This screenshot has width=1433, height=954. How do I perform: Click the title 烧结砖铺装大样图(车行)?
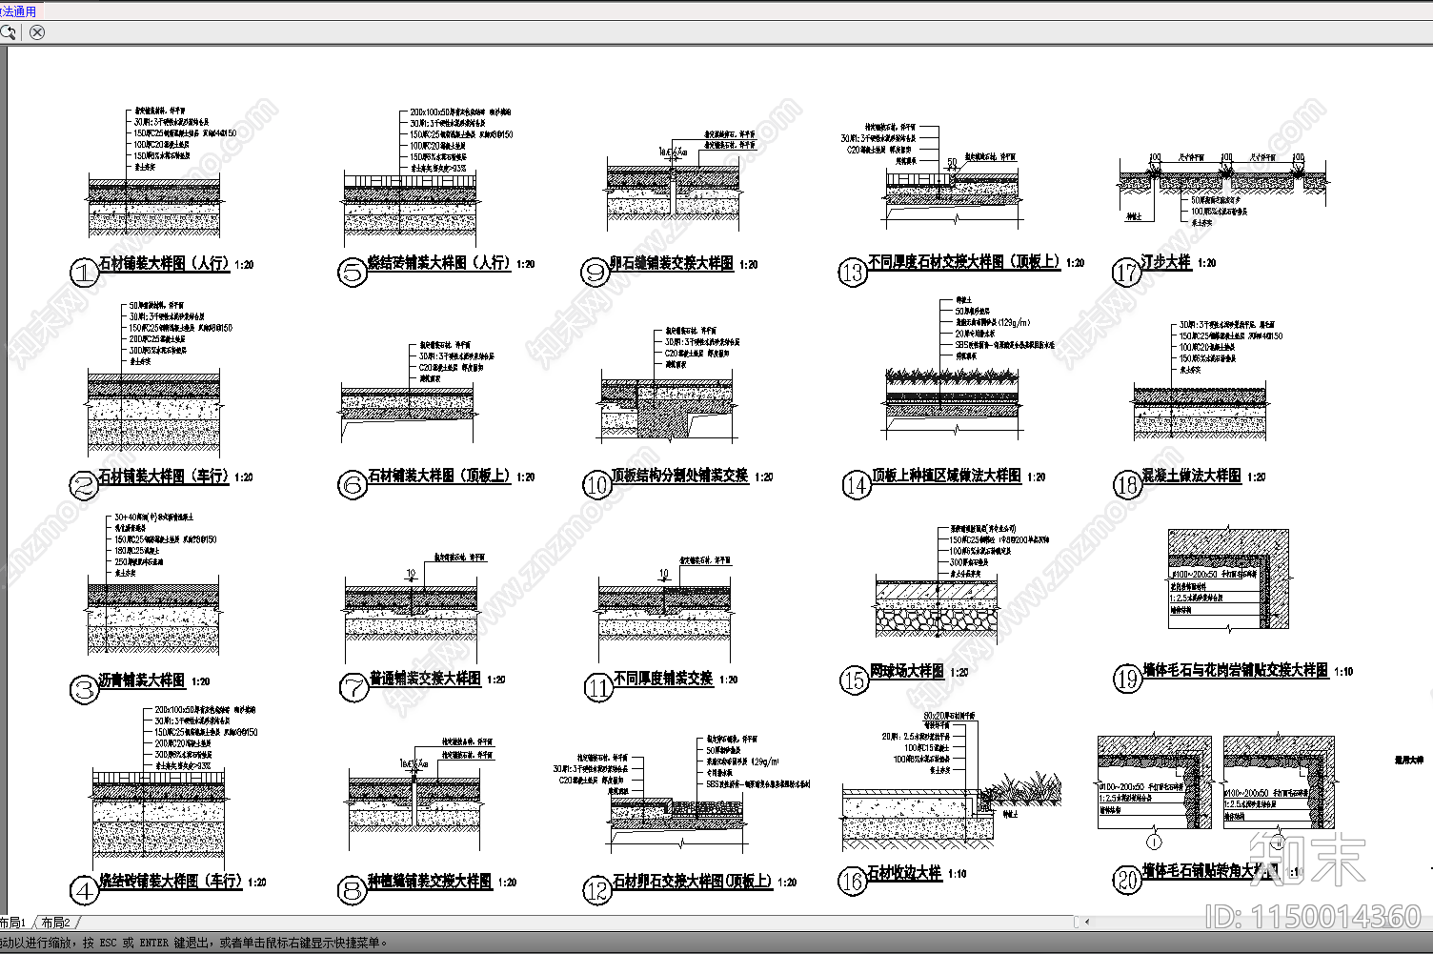coord(172,882)
